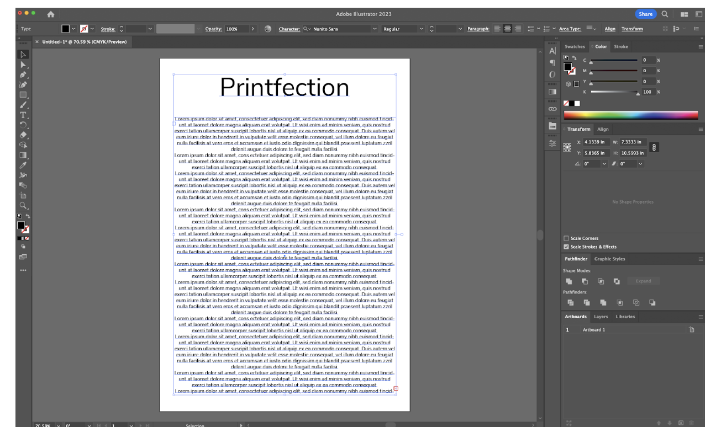Set paragraph alignment to right
Screen dimensions: 716x438
(518, 29)
